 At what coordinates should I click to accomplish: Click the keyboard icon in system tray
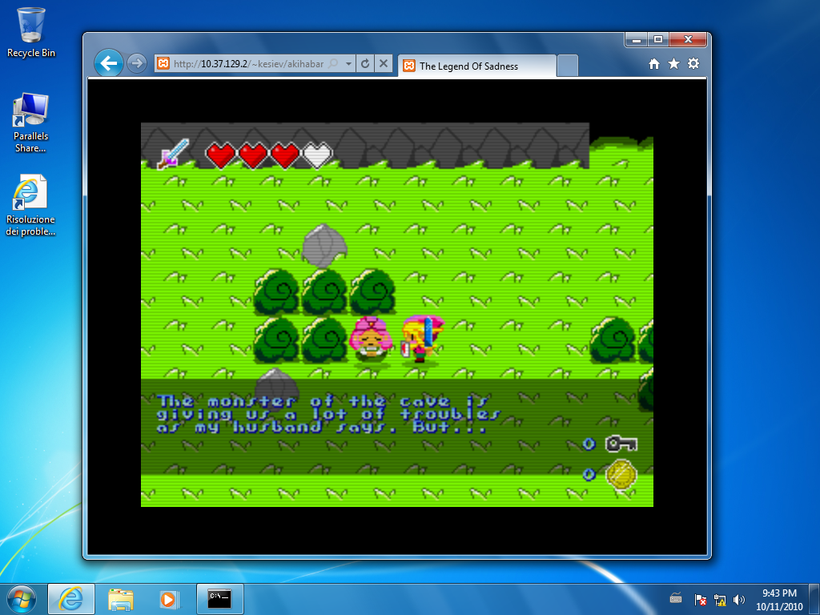coord(676,599)
